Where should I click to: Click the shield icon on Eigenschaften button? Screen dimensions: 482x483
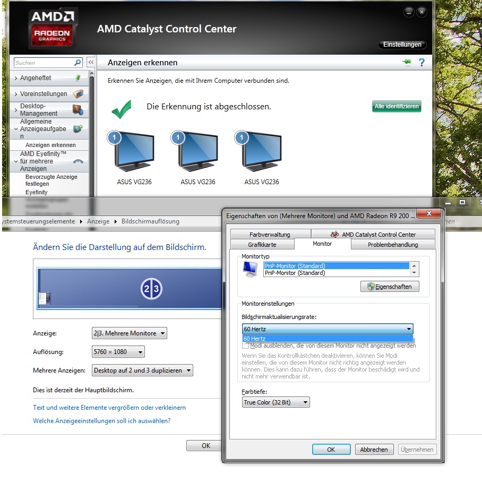click(x=371, y=287)
